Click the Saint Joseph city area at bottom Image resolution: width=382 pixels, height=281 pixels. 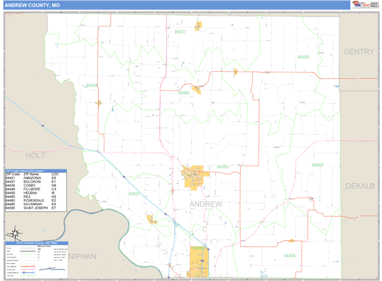(x=199, y=261)
